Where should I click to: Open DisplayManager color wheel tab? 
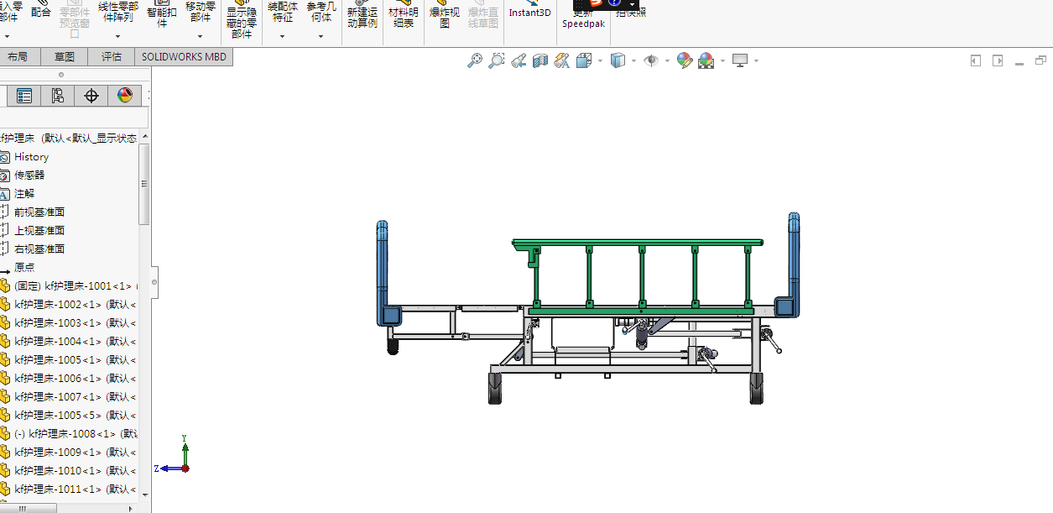tap(124, 96)
